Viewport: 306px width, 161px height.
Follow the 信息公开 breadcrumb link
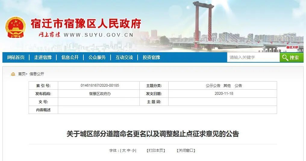pos(37,74)
